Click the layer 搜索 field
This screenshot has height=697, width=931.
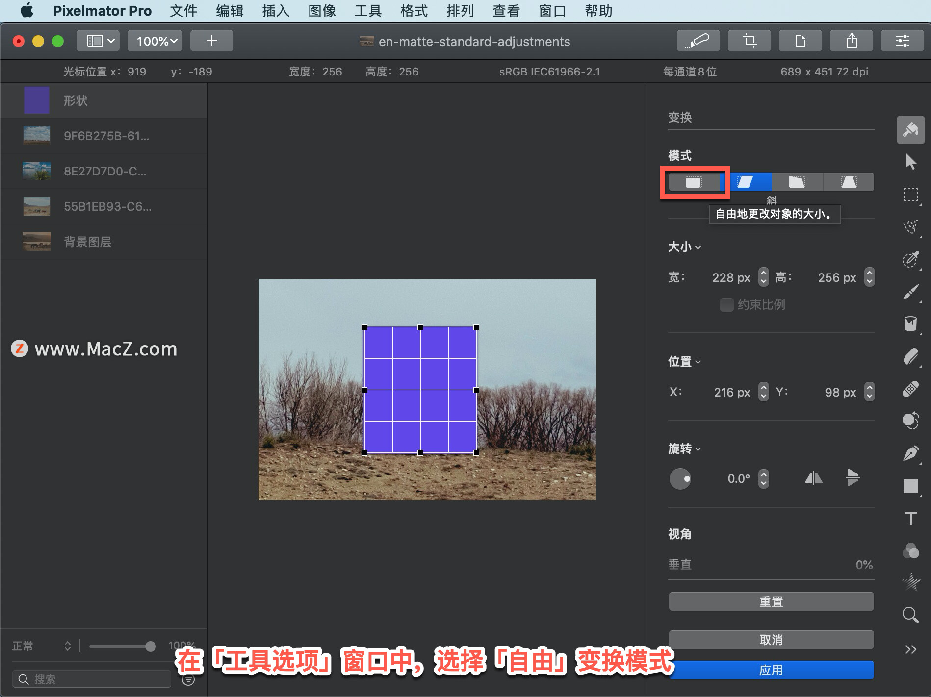[x=92, y=679]
